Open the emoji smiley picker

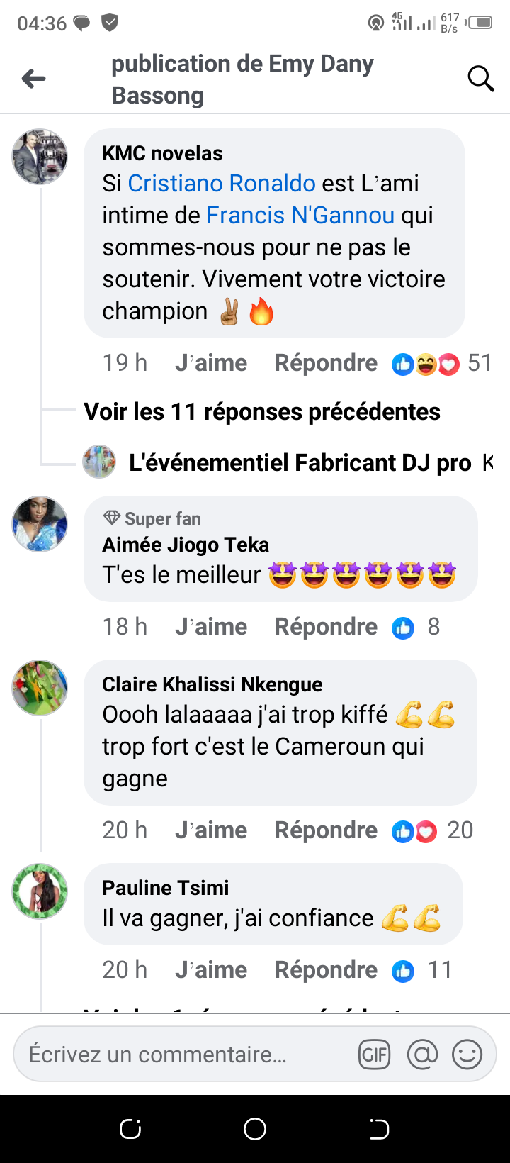pos(467,1055)
